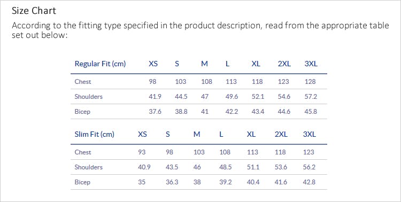Click the Regular Fit 3XL column header
The height and width of the screenshot is (202, 401).
coord(311,64)
